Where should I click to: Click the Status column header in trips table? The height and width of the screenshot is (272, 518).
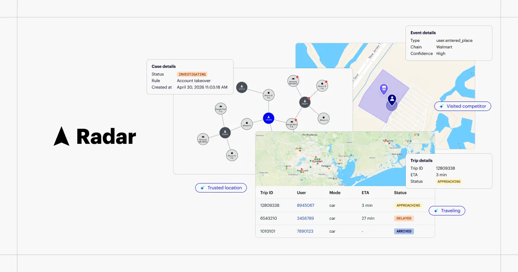(x=400, y=193)
